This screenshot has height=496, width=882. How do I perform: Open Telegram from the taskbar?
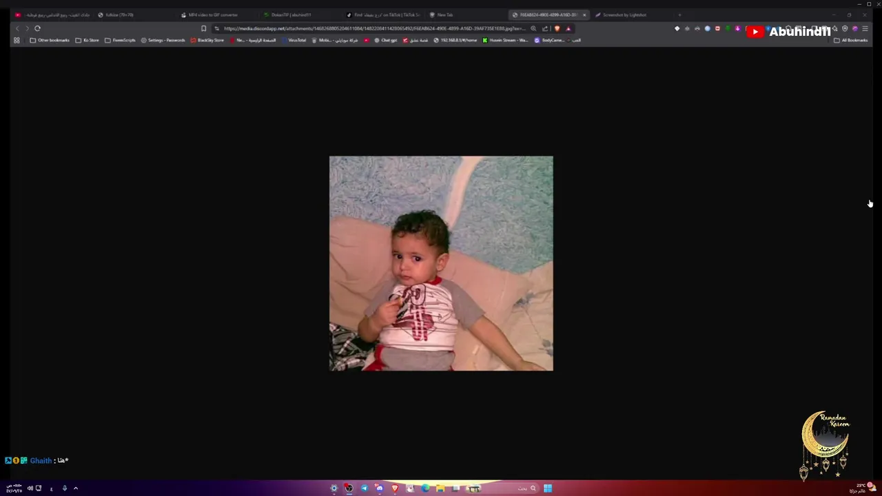[365, 488]
